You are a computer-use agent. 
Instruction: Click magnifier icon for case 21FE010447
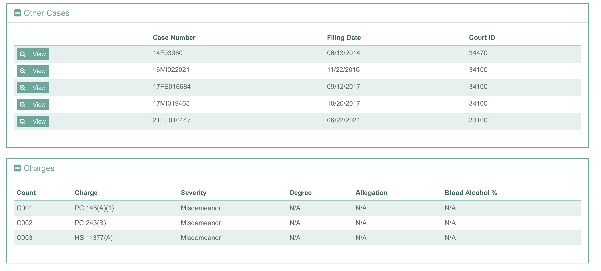(23, 121)
